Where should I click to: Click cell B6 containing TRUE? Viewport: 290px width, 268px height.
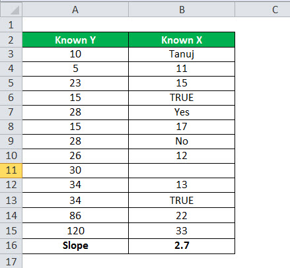[x=182, y=98]
